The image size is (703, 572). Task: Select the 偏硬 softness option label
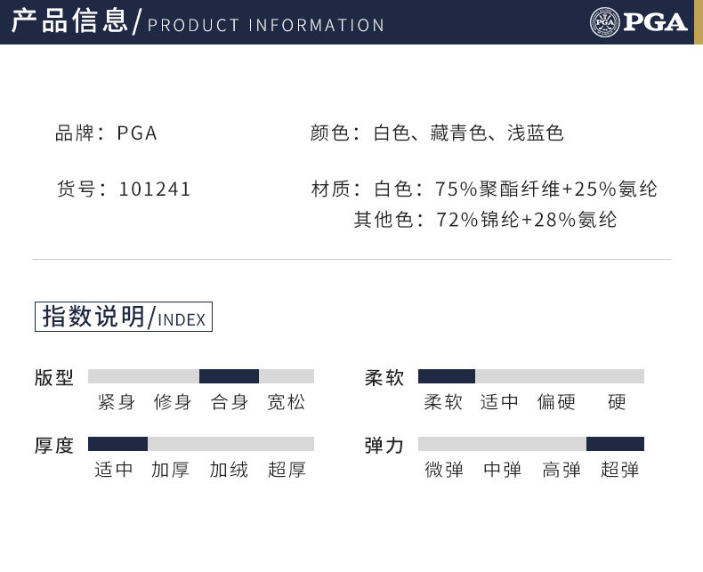click(556, 402)
